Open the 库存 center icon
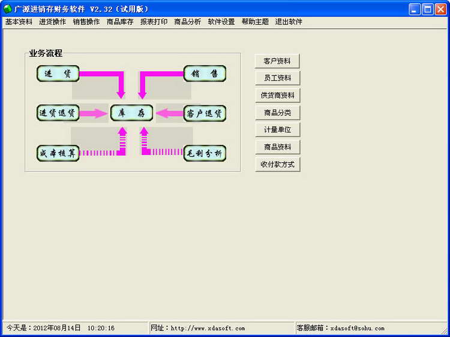This screenshot has height=337, width=450. click(x=132, y=113)
